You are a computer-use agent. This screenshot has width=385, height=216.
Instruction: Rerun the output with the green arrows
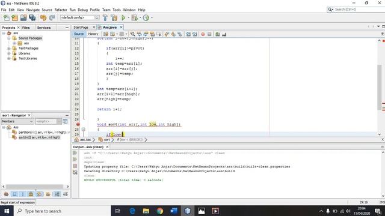(x=75, y=153)
